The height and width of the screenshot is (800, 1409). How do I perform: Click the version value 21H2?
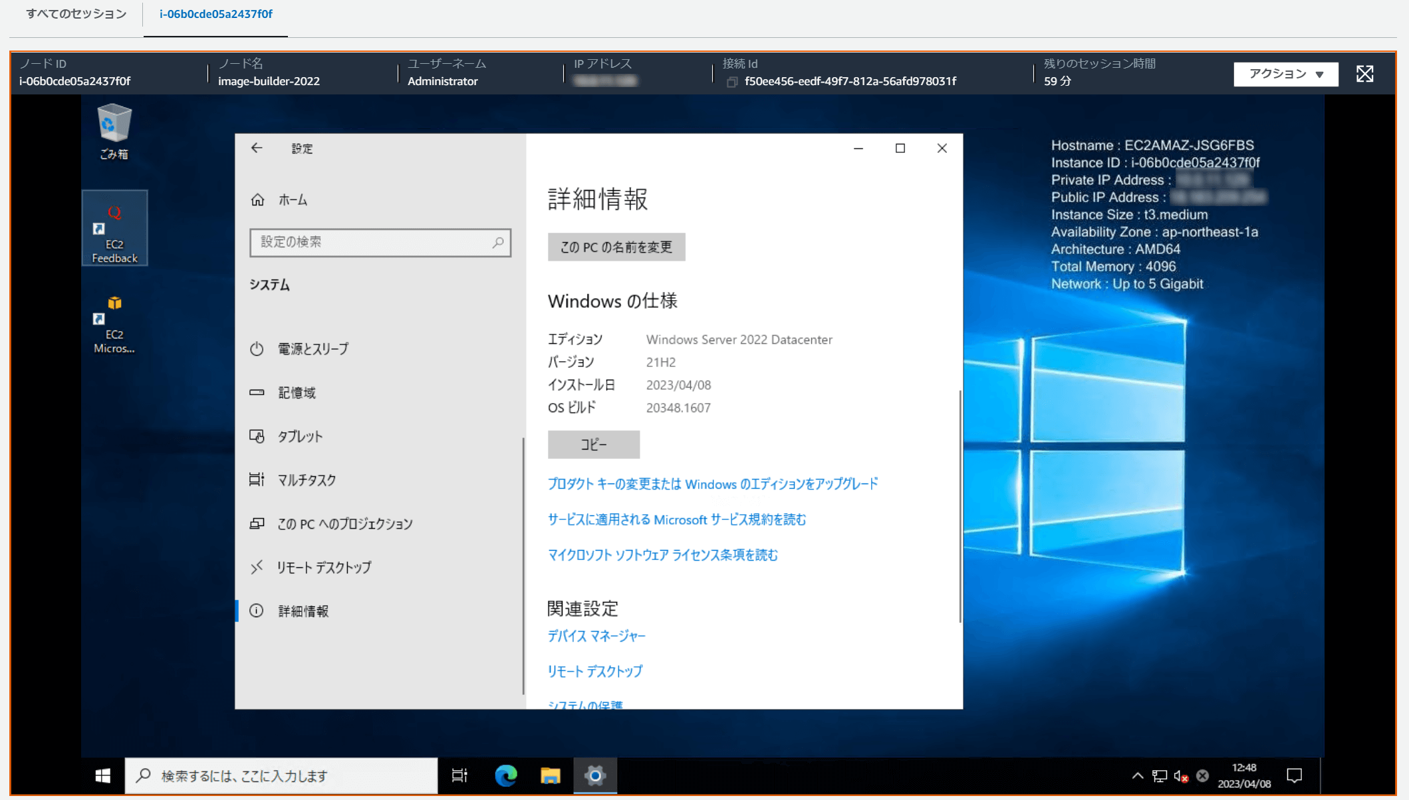click(x=661, y=362)
